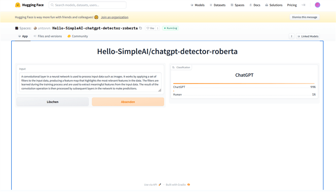Screen dimensions: 336x192
Task: Click the like count number
Action: pyautogui.click(x=157, y=28)
